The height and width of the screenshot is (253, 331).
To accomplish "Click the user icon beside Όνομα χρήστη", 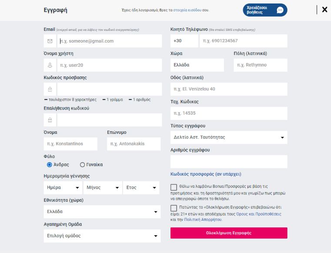I will click(50, 65).
